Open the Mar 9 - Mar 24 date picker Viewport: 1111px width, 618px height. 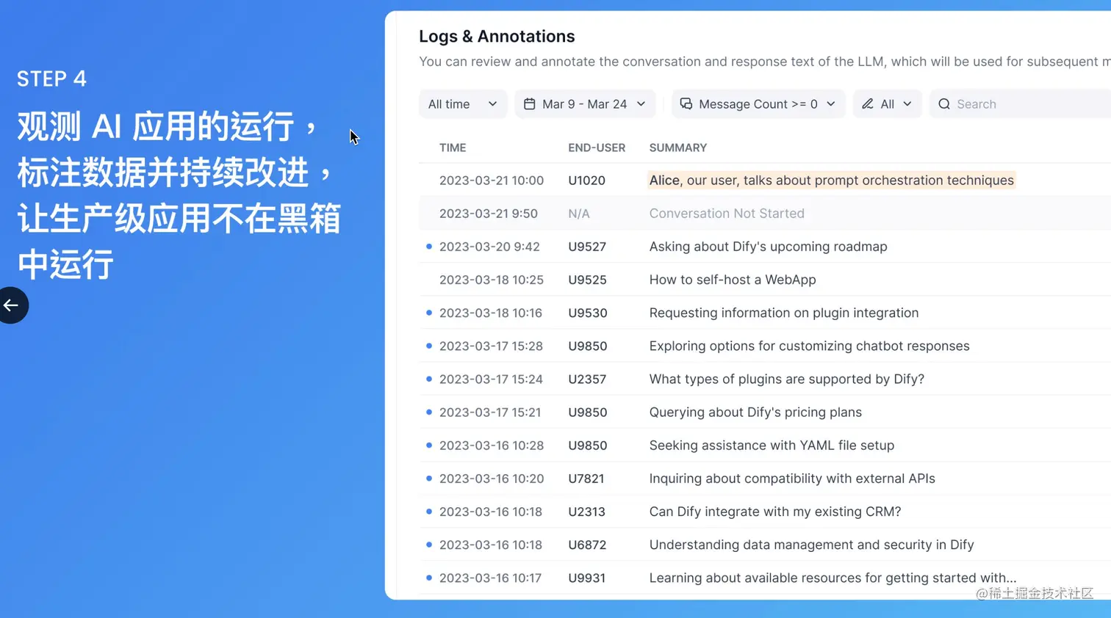(586, 104)
